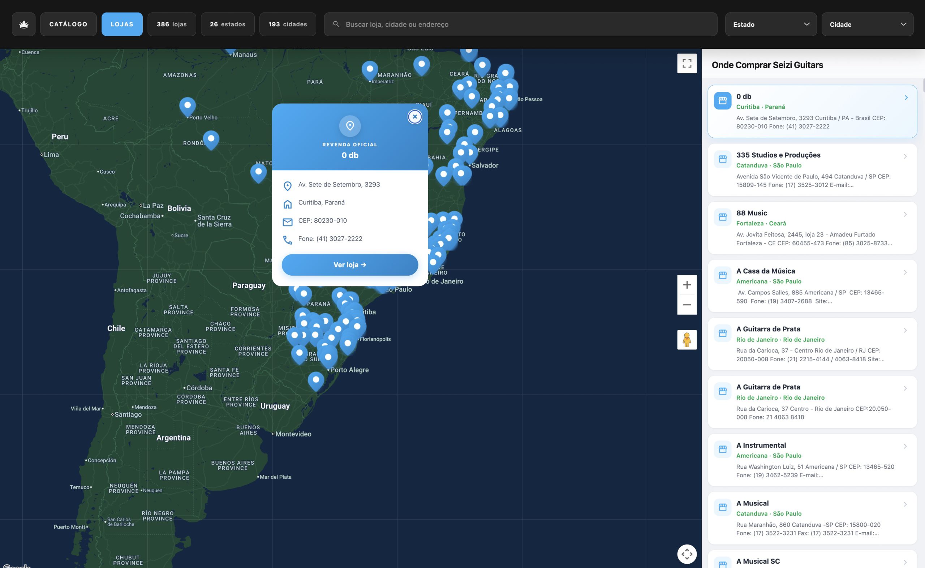This screenshot has width=925, height=568.
Task: Click the crown logo home icon
Action: click(23, 25)
